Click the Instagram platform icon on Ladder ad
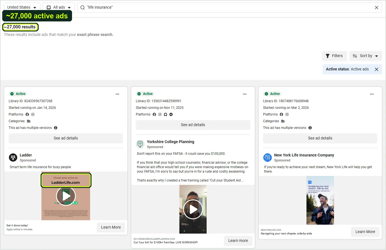 click(x=33, y=114)
